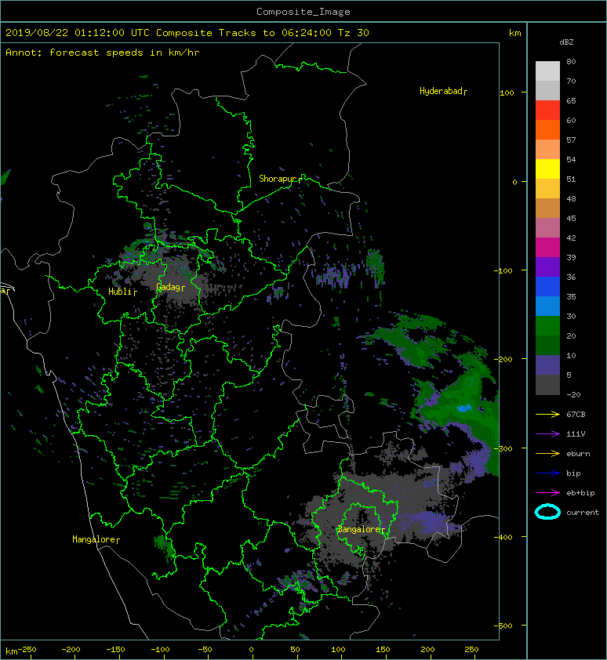The width and height of the screenshot is (607, 660).
Task: Select the bright yellow swatch between 54 and 51 dBZ
Action: click(x=547, y=169)
